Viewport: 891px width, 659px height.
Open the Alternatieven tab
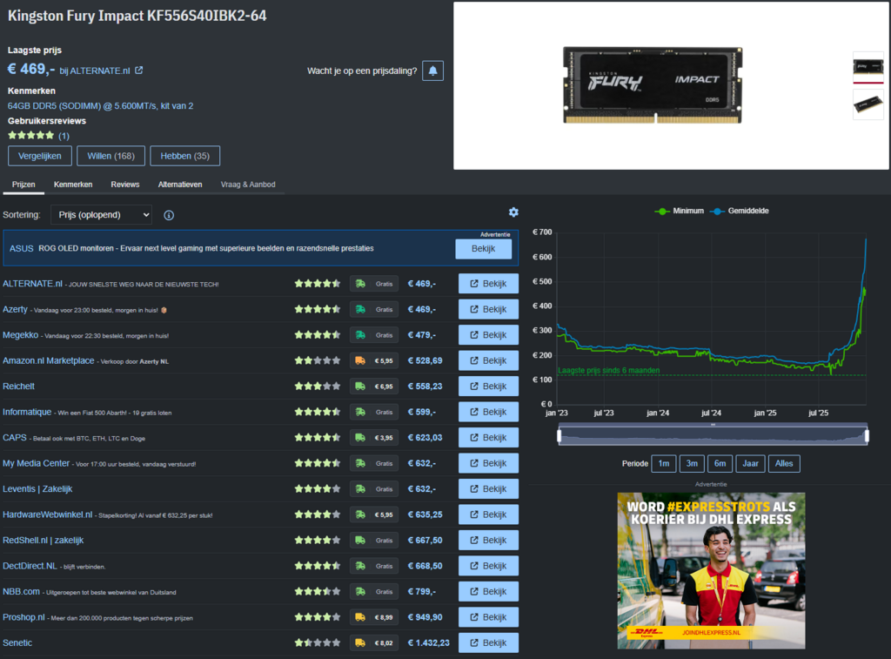(x=179, y=185)
